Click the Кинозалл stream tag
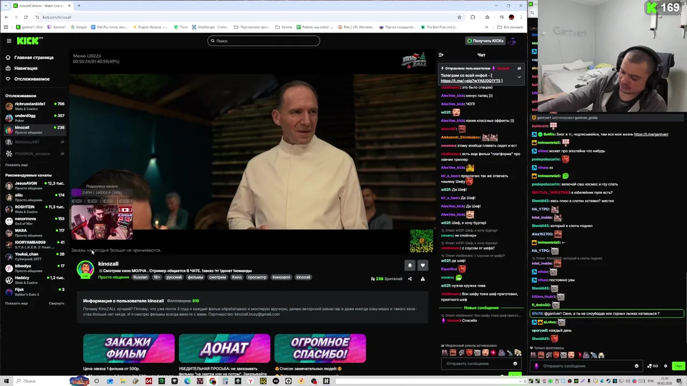Image resolution: width=687 pixels, height=386 pixels. [x=281, y=278]
